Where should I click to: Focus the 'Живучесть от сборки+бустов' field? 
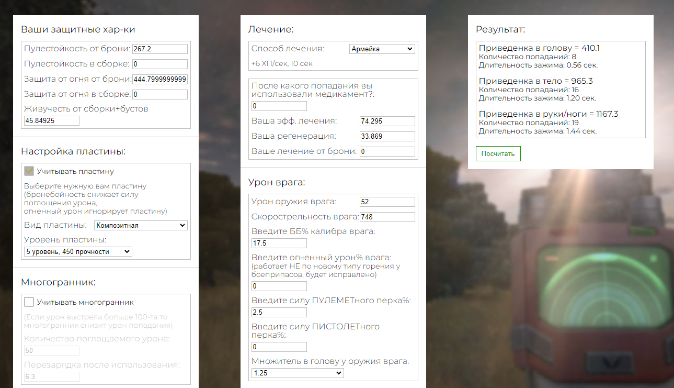(x=51, y=120)
